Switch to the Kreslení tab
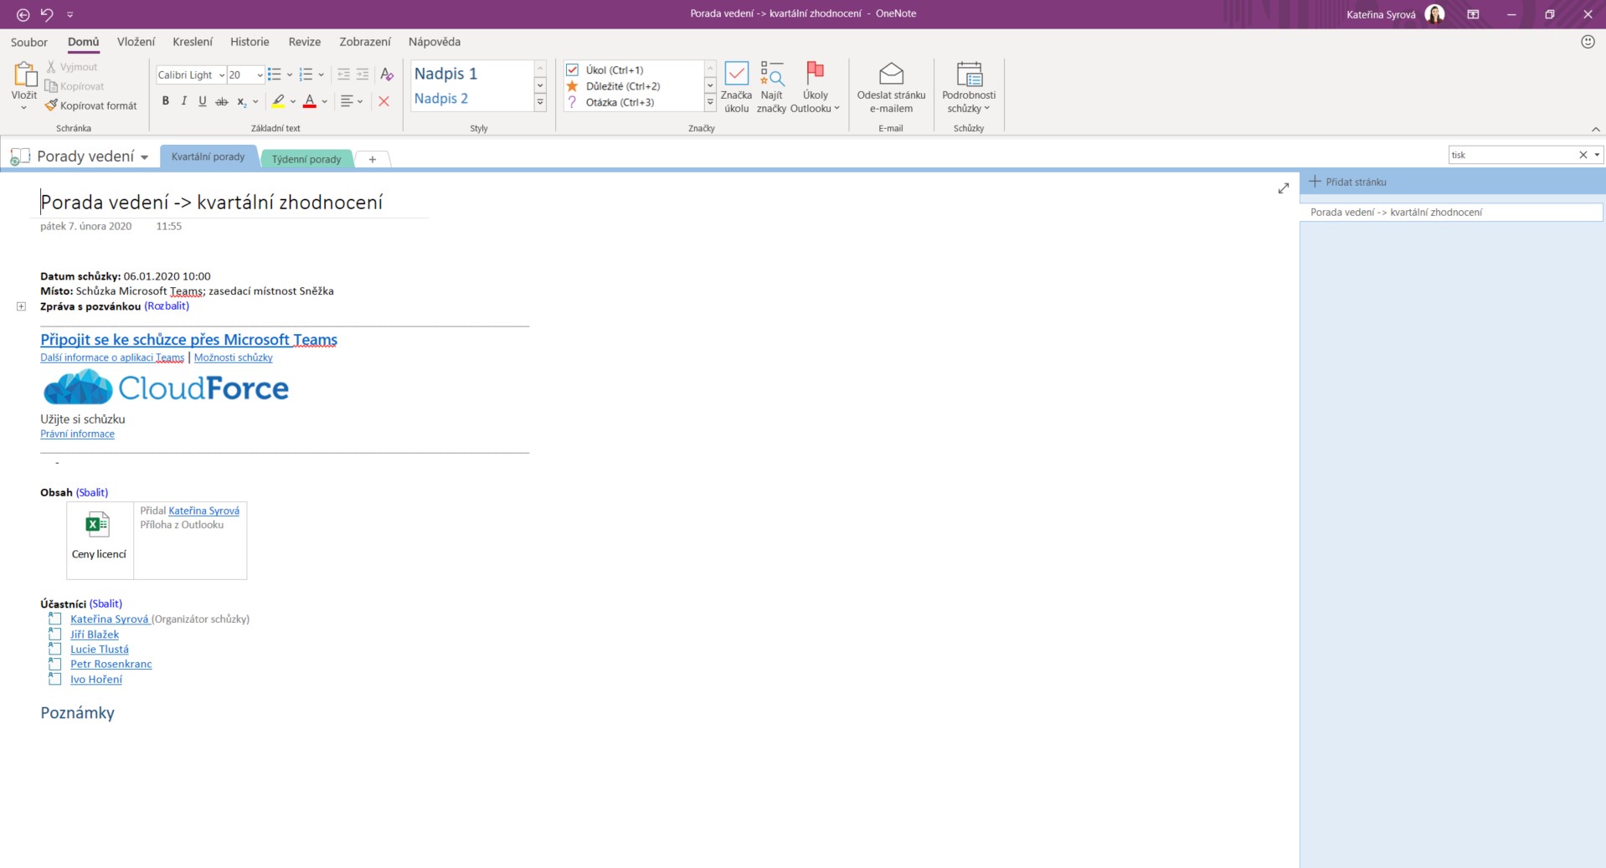Image resolution: width=1606 pixels, height=868 pixels. pyautogui.click(x=193, y=42)
